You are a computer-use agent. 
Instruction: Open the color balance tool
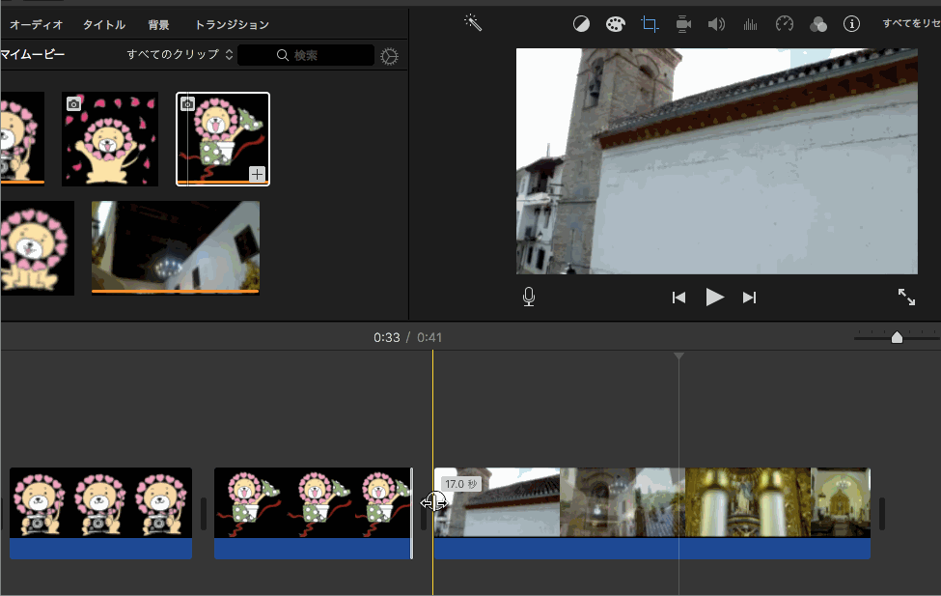[581, 24]
